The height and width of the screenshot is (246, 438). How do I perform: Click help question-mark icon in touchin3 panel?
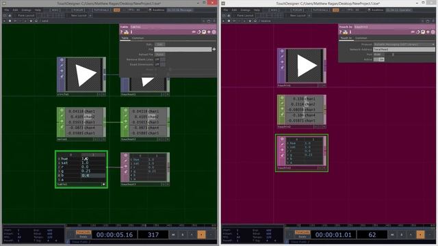coord(341,32)
